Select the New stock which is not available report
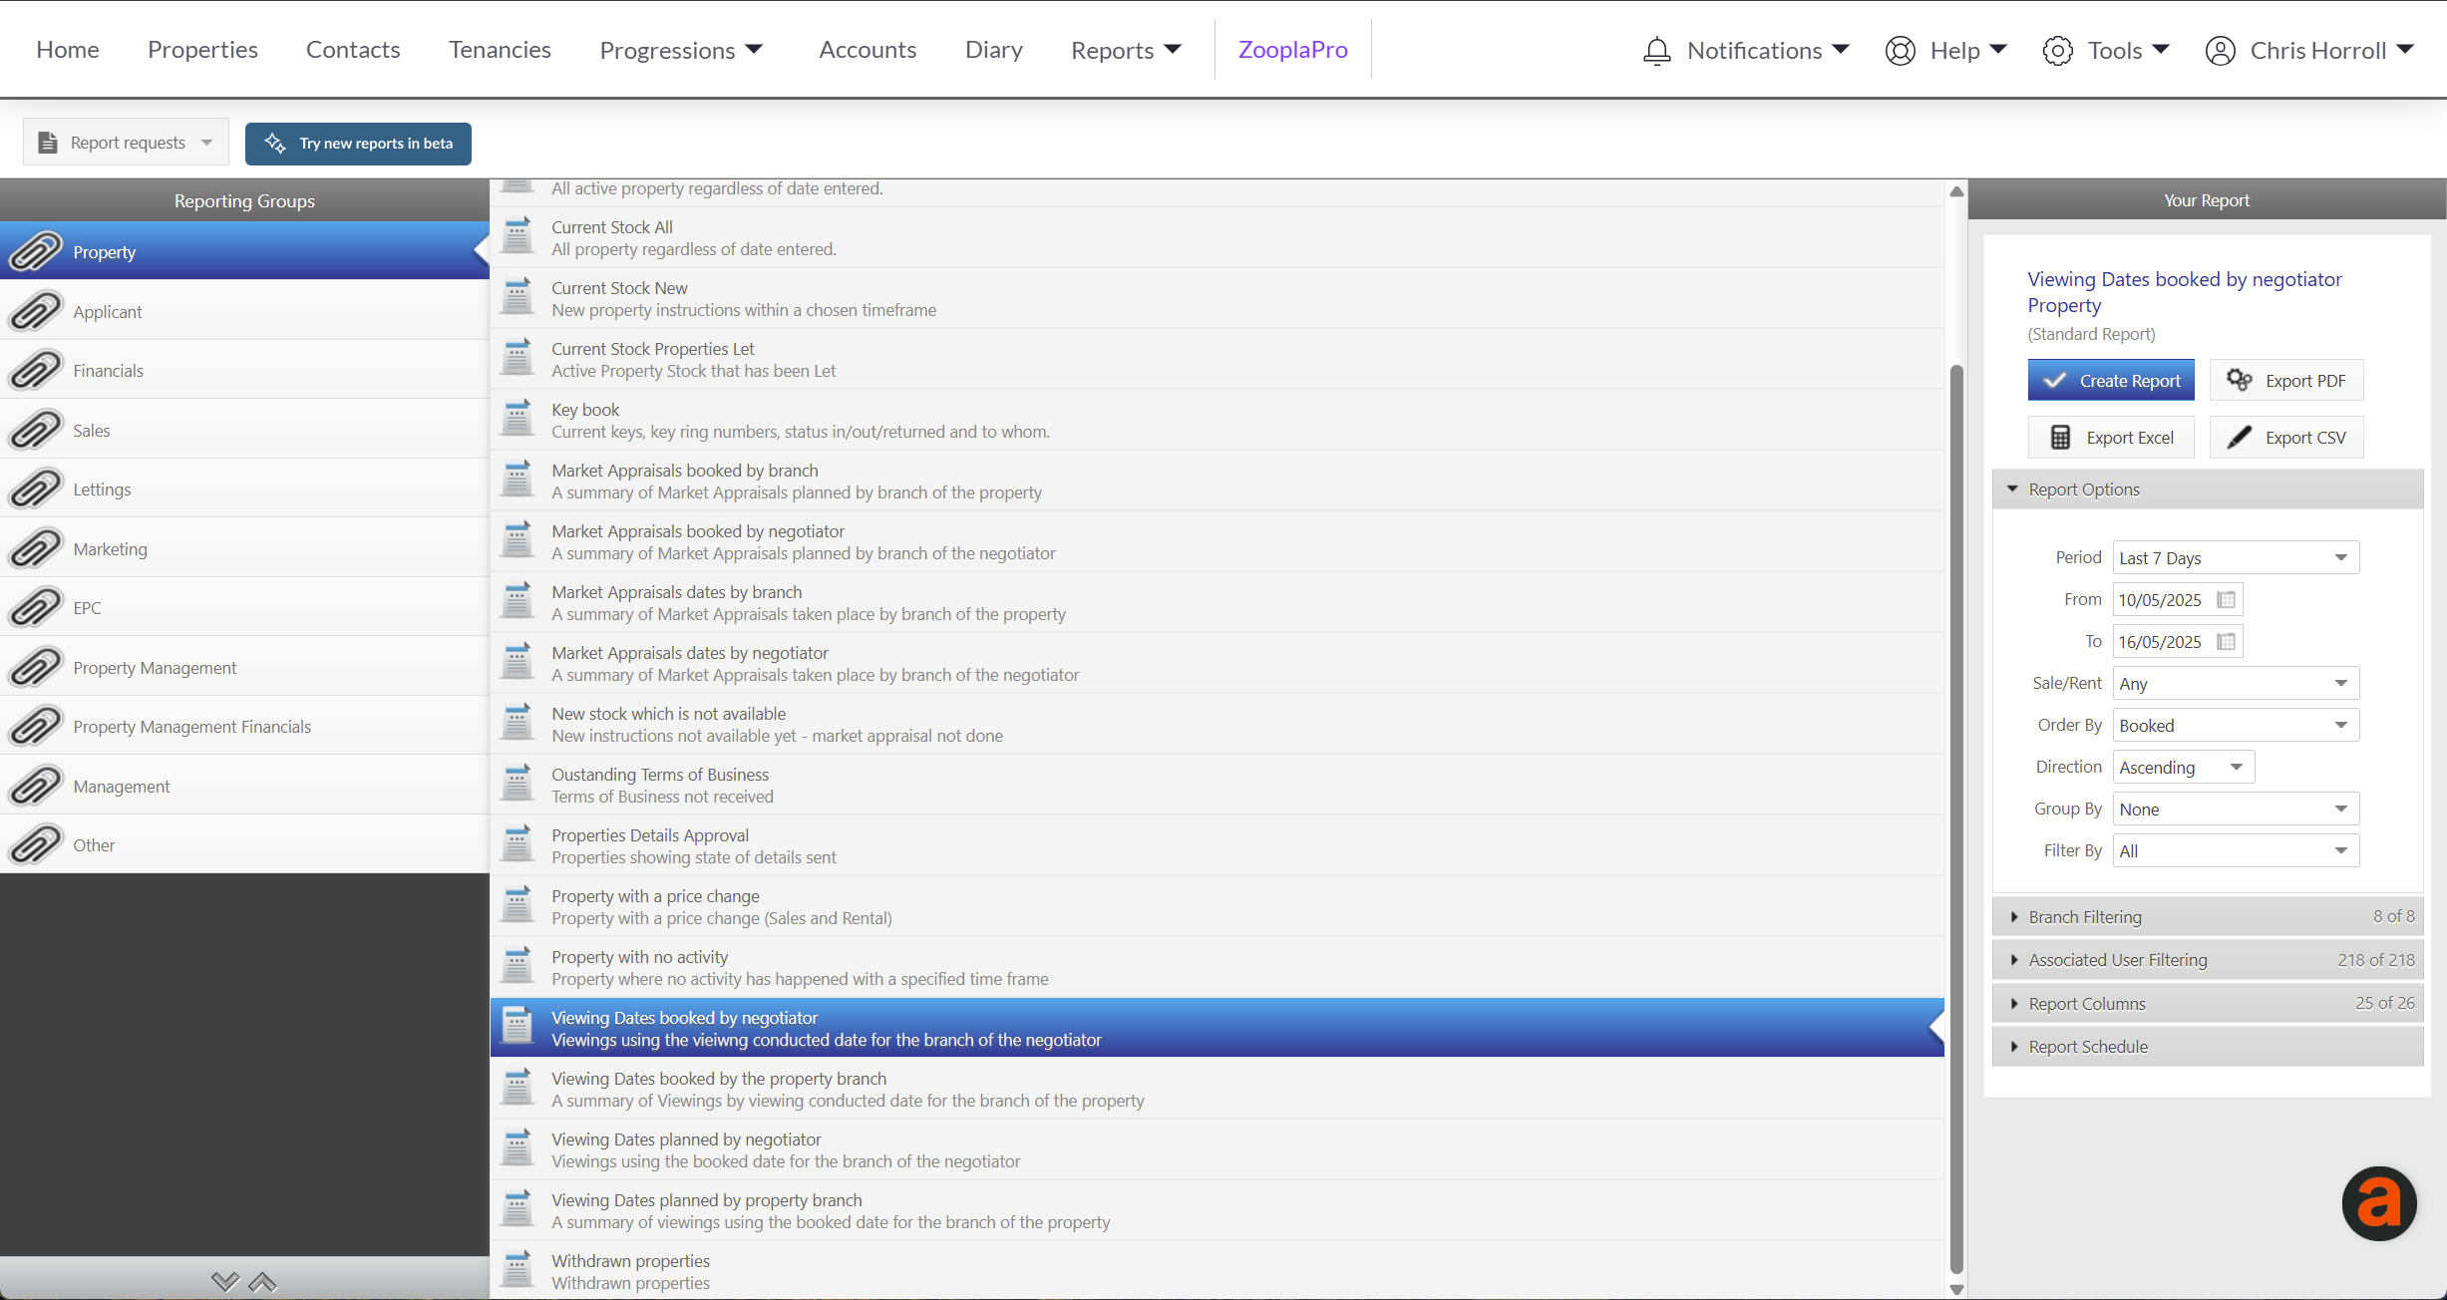The image size is (2447, 1300). (x=1217, y=724)
